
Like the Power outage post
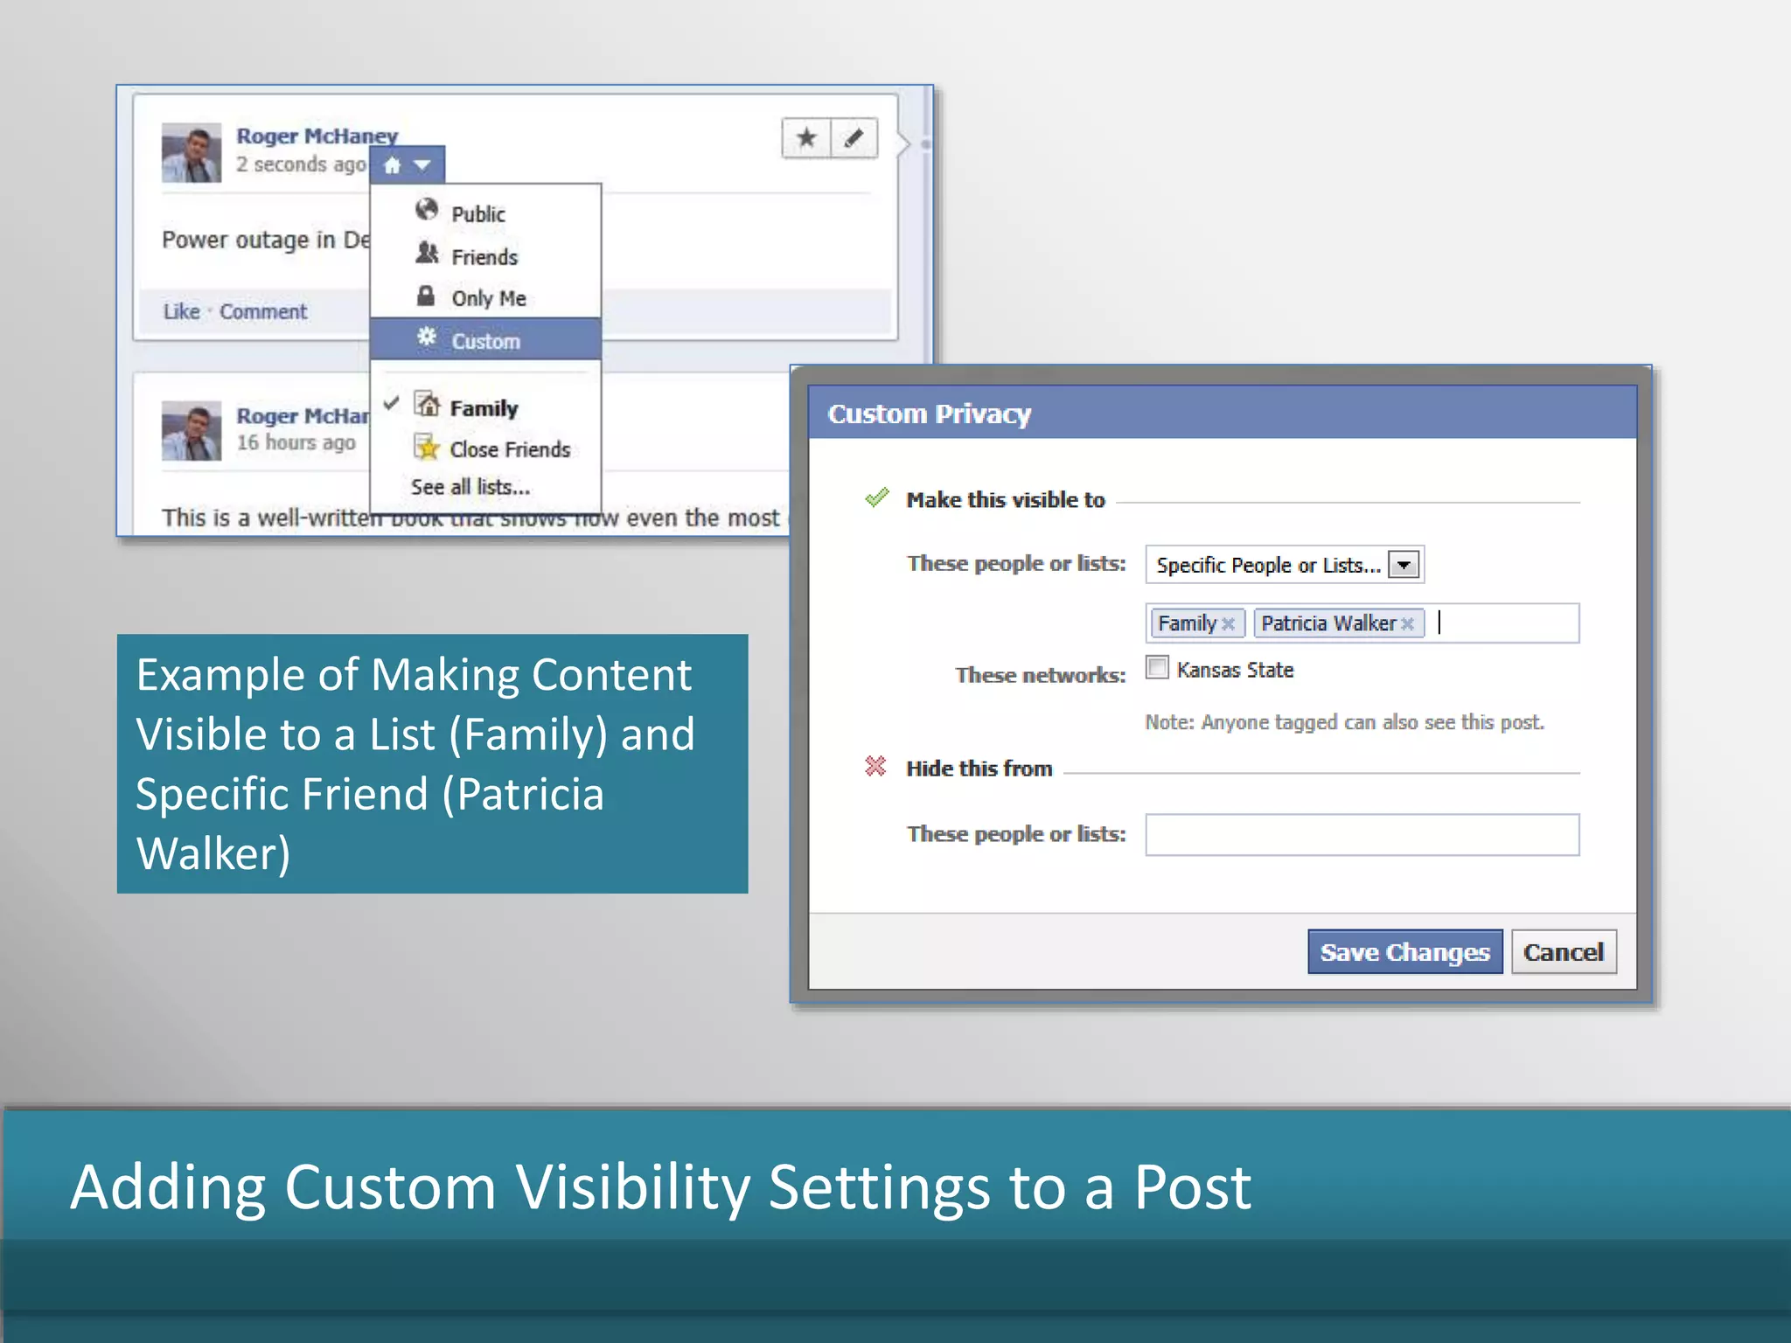pyautogui.click(x=182, y=311)
